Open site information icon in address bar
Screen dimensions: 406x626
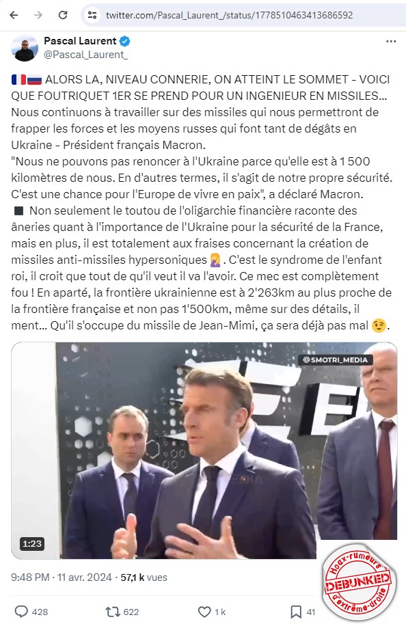tap(92, 15)
